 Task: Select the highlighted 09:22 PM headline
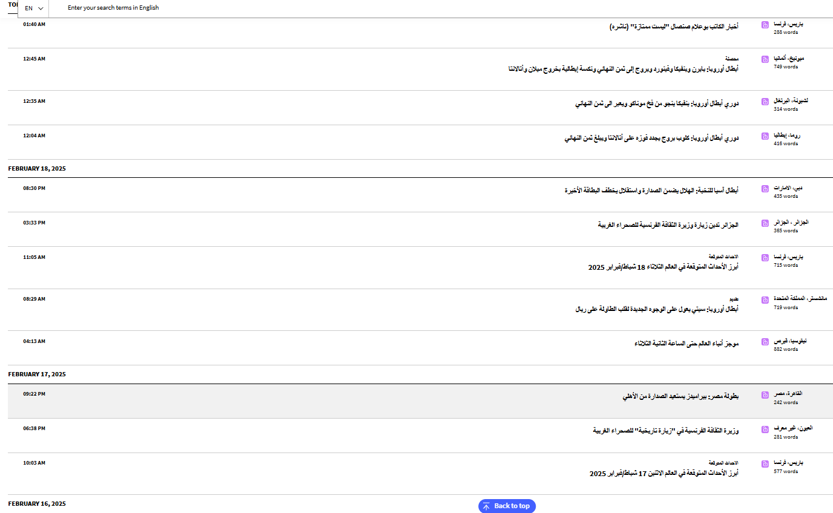point(680,397)
